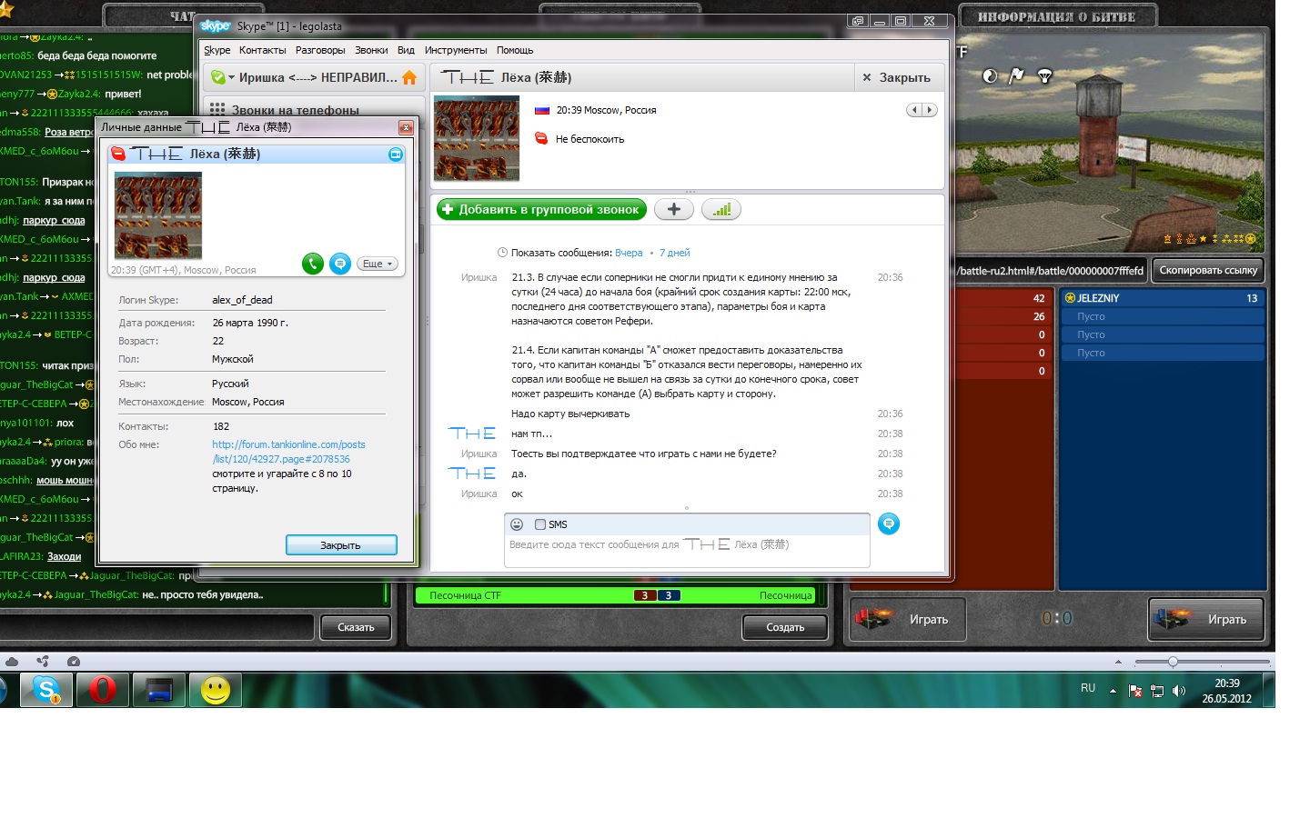Image resolution: width=1310 pixels, height=818 pixels.
Task: Click Играть for the red team
Action: 908,619
